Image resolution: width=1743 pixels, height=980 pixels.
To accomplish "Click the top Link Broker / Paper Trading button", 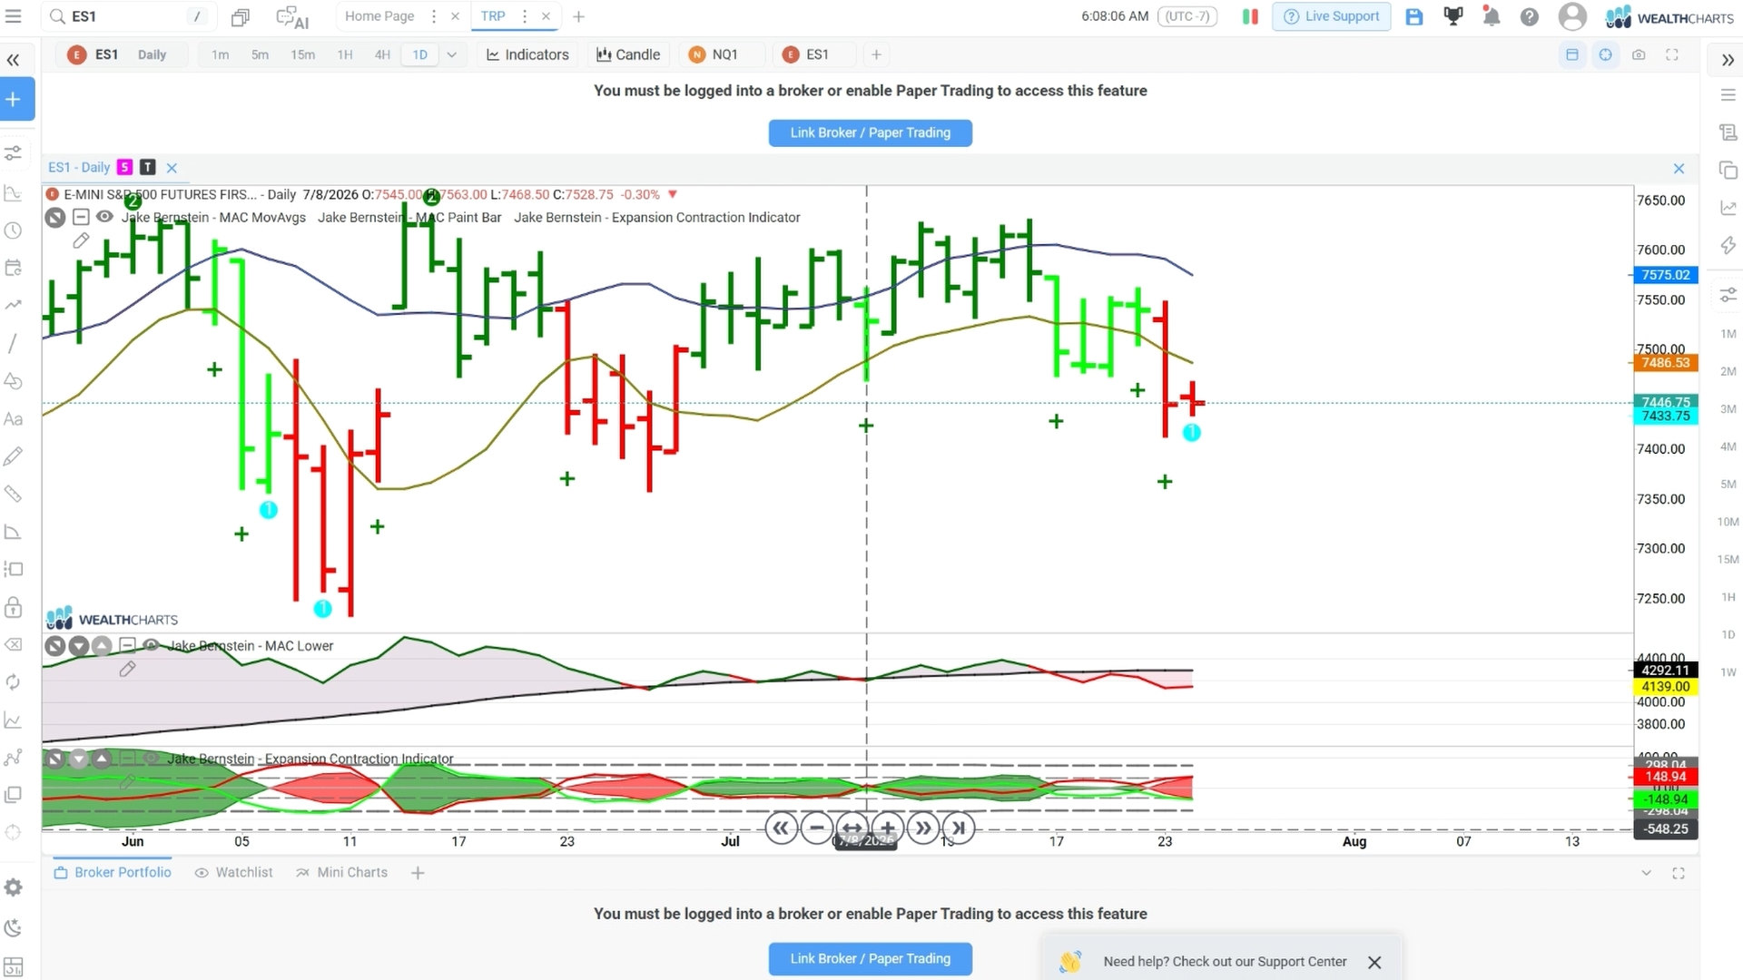I will coord(870,132).
